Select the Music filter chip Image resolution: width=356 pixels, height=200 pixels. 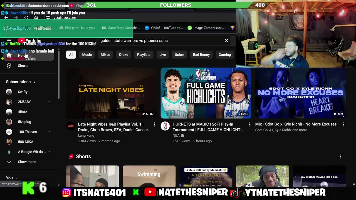87,55
